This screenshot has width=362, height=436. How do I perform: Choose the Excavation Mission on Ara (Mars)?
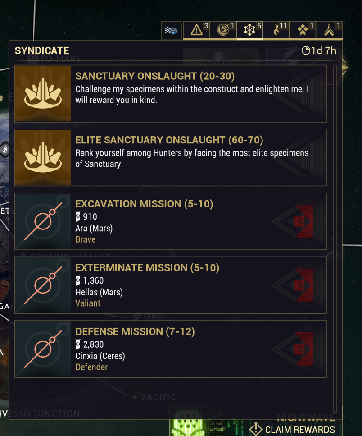198,221
